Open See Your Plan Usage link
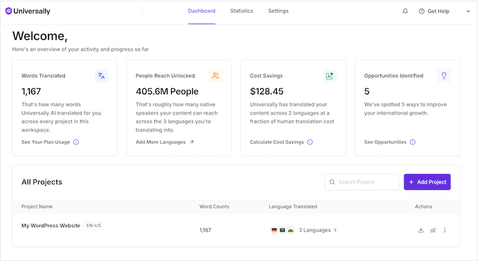Image resolution: width=479 pixels, height=261 pixels. [x=46, y=142]
